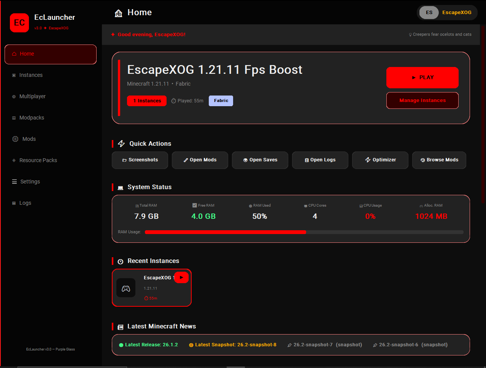Screen dimensions: 486x368
Task: Open the Mods page
Action: pos(51,139)
